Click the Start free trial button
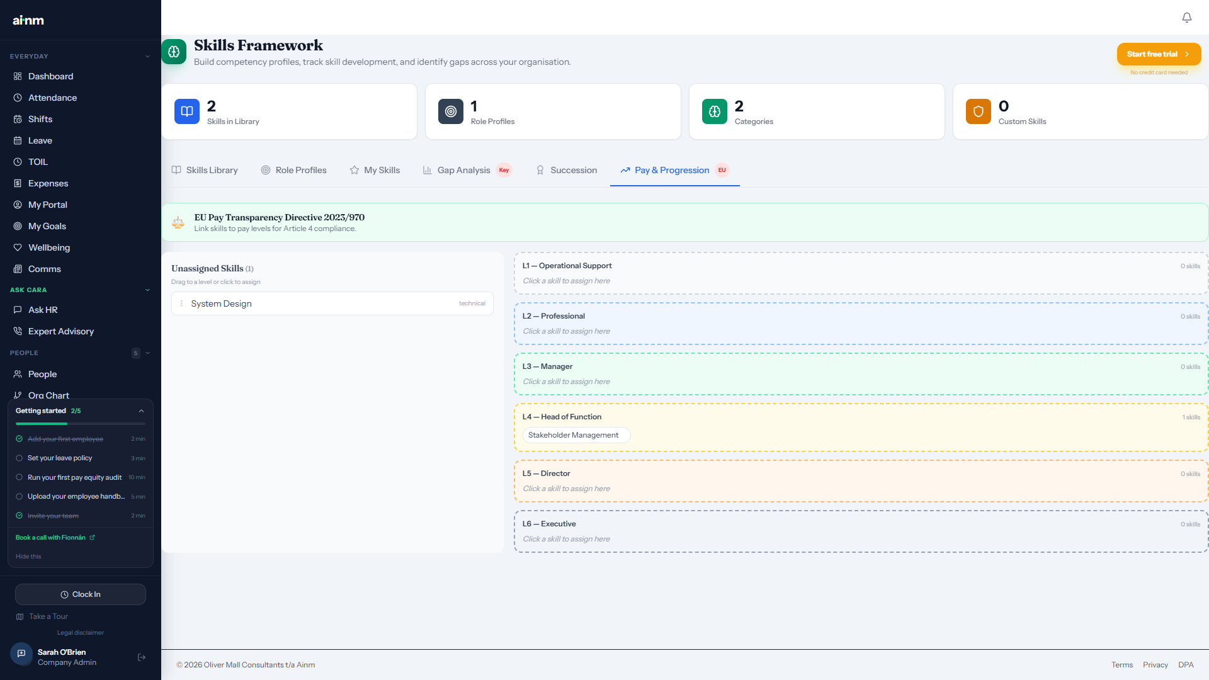This screenshot has width=1209, height=680. (x=1159, y=54)
